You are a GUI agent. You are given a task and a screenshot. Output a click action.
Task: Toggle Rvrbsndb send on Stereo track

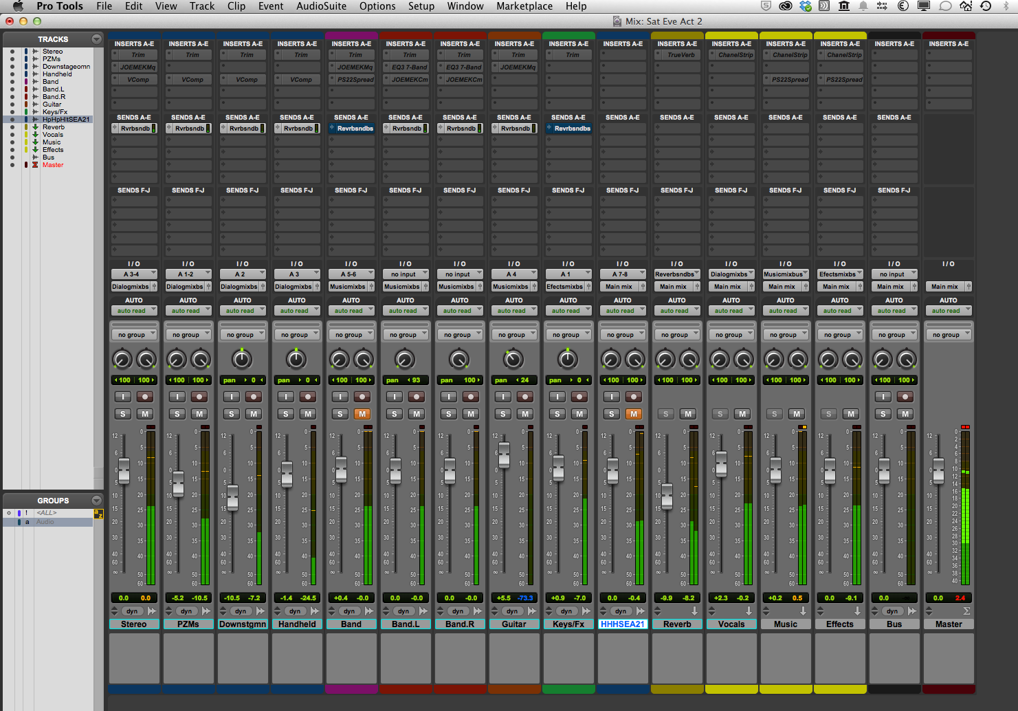point(134,129)
